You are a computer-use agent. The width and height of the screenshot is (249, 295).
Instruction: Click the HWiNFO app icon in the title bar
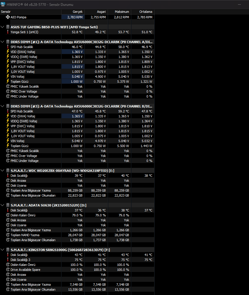tap(3, 4)
